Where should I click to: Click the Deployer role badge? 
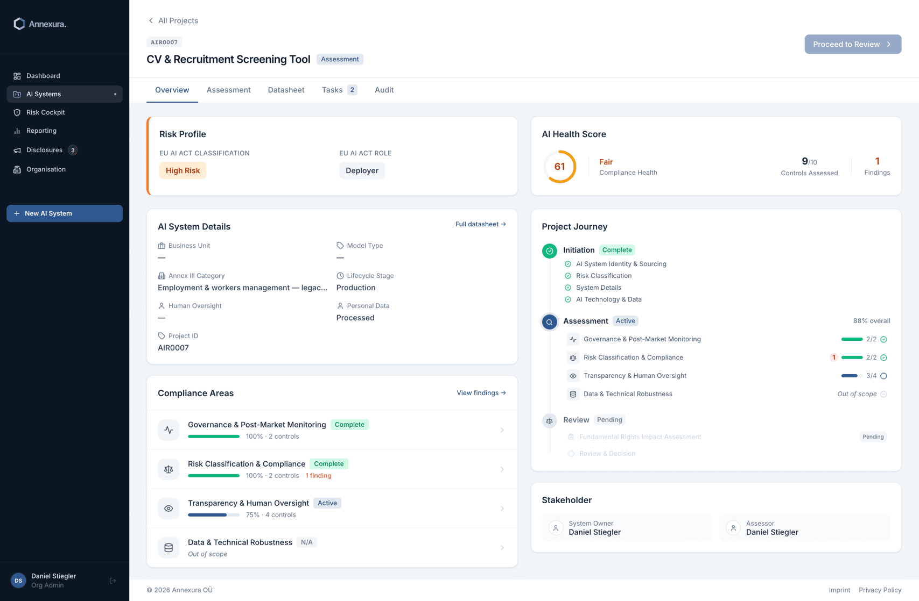pyautogui.click(x=362, y=170)
